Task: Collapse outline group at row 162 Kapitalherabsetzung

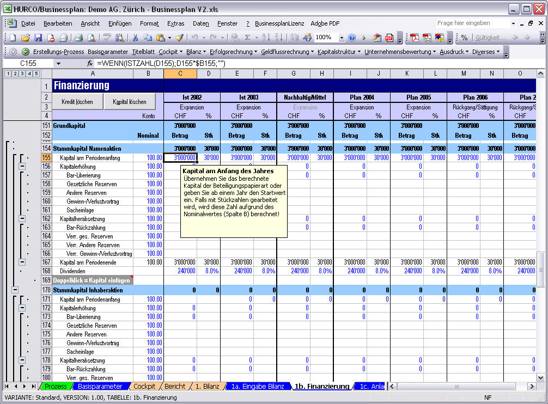Action: click(x=22, y=219)
